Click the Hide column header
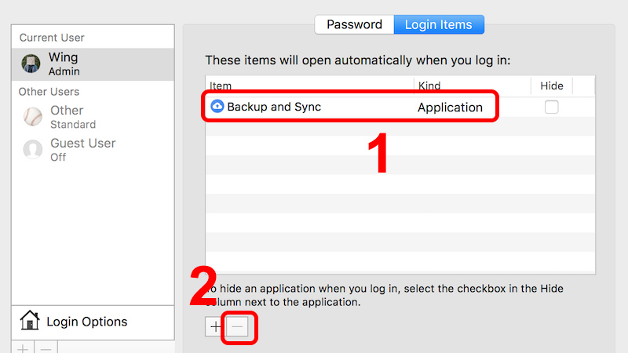Screen dimensions: 628x353 552,86
